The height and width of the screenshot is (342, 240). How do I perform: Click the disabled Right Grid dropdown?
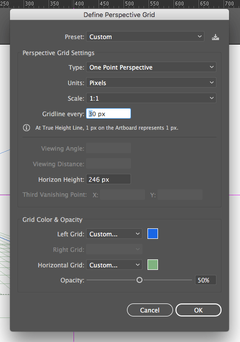[x=114, y=249]
